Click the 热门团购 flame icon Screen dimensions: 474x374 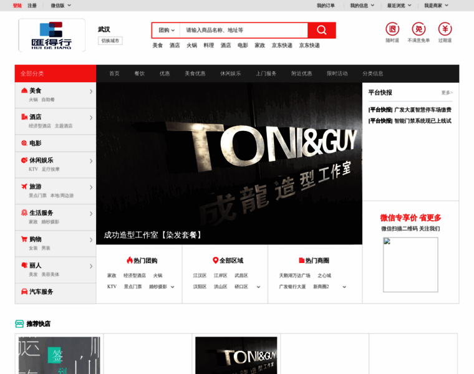tap(130, 260)
